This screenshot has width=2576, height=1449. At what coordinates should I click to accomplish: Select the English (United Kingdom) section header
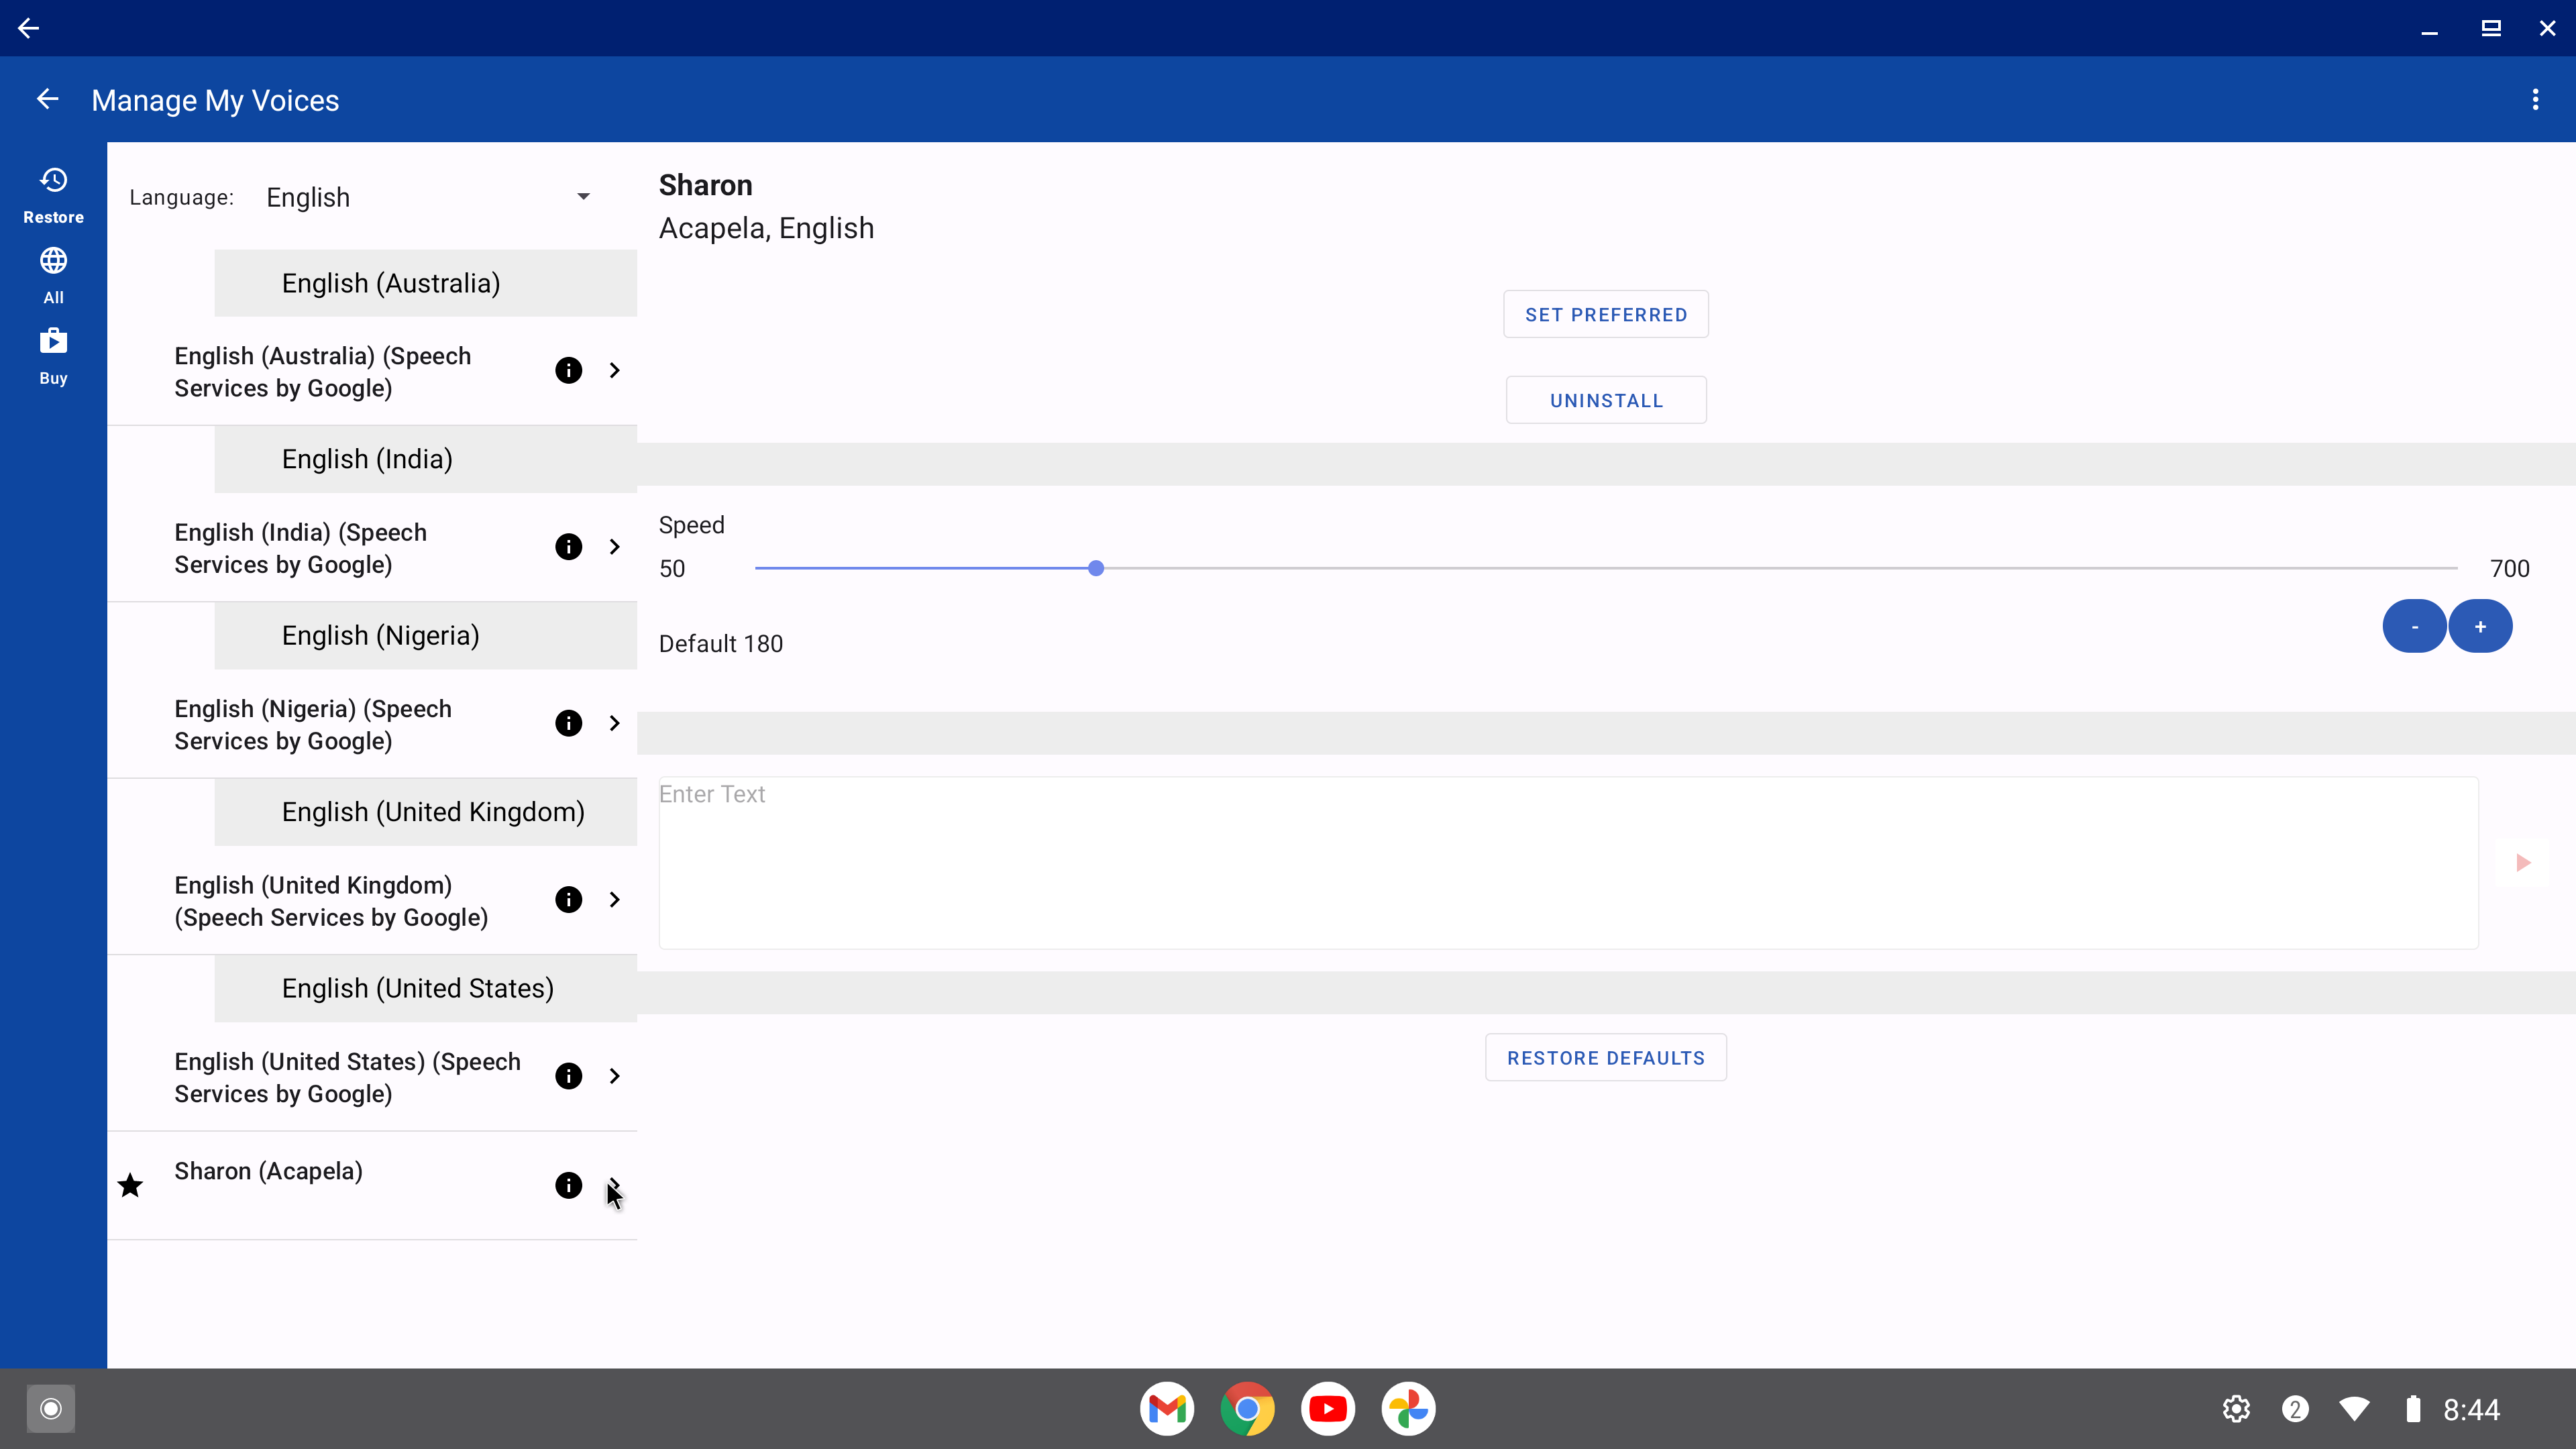(425, 812)
